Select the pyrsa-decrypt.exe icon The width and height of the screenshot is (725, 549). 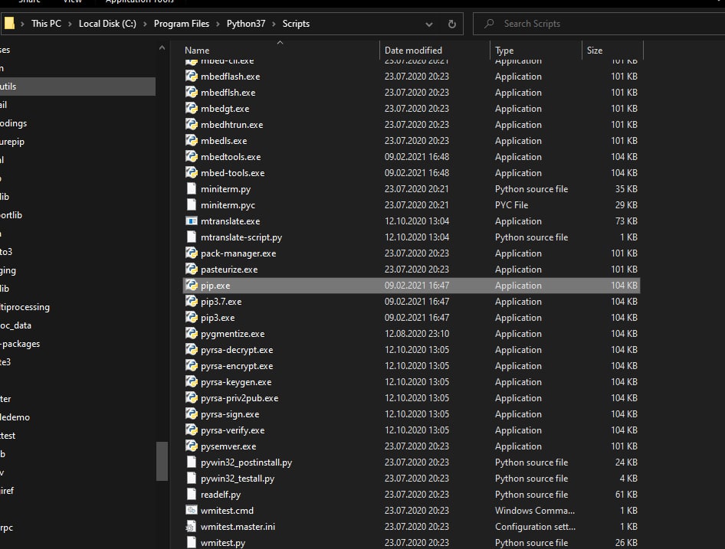(x=191, y=349)
